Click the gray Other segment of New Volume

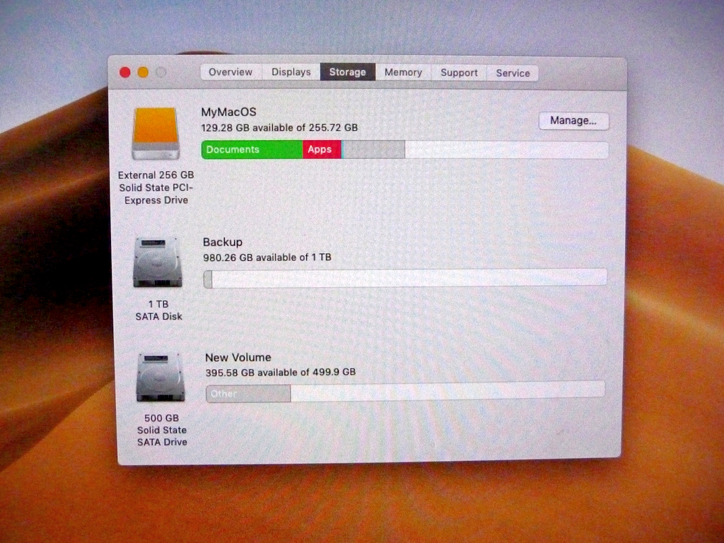pyautogui.click(x=248, y=393)
